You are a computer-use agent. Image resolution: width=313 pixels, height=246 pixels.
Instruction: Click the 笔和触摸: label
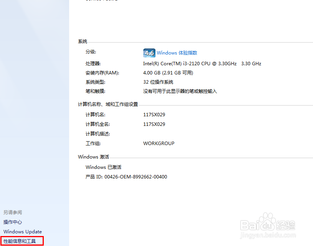pyautogui.click(x=95, y=91)
